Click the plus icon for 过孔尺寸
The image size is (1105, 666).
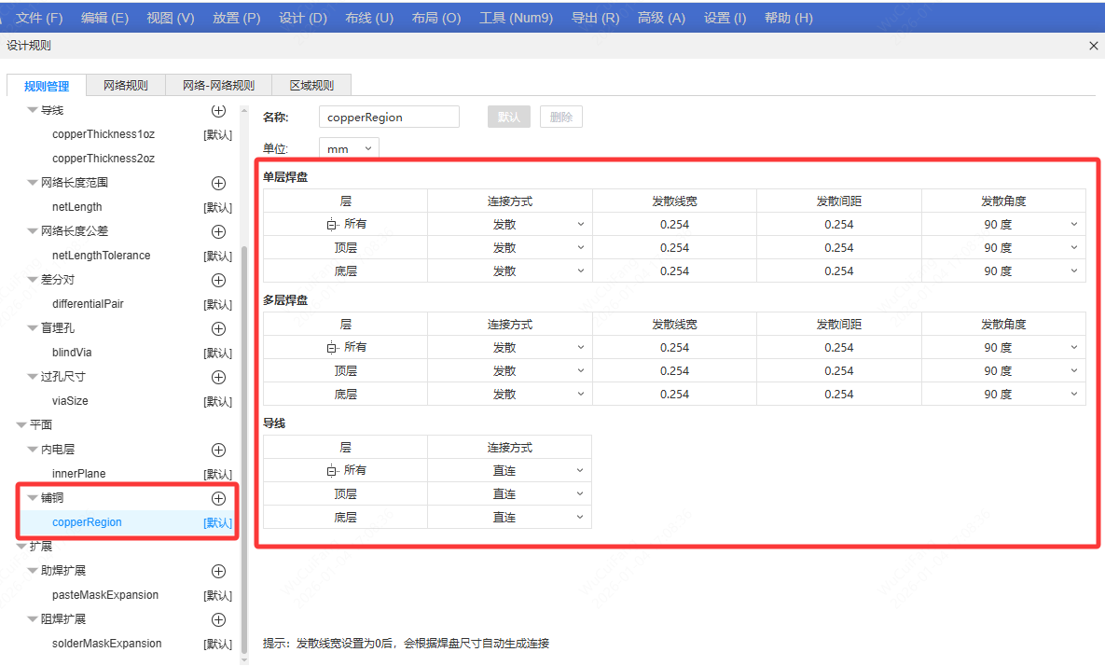[x=218, y=377]
